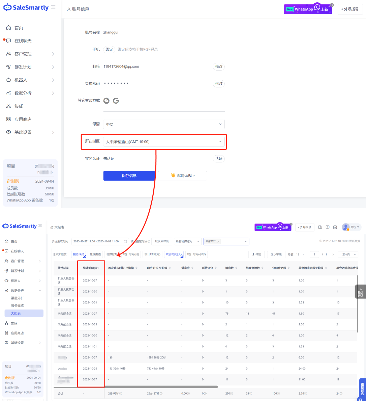Remove the 全部成员 tag with its x

[218, 242]
